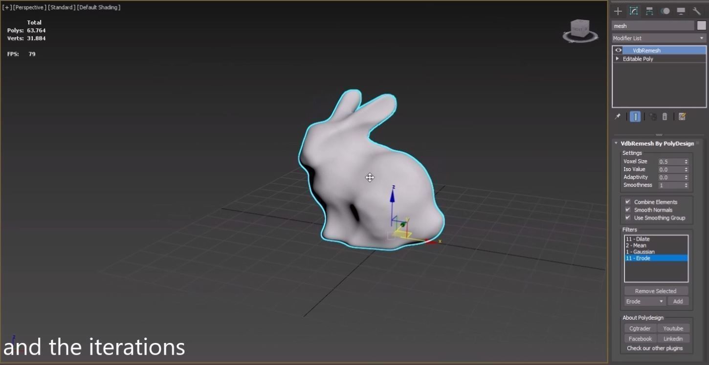
Task: Click the Iso Value number field
Action: pos(670,170)
